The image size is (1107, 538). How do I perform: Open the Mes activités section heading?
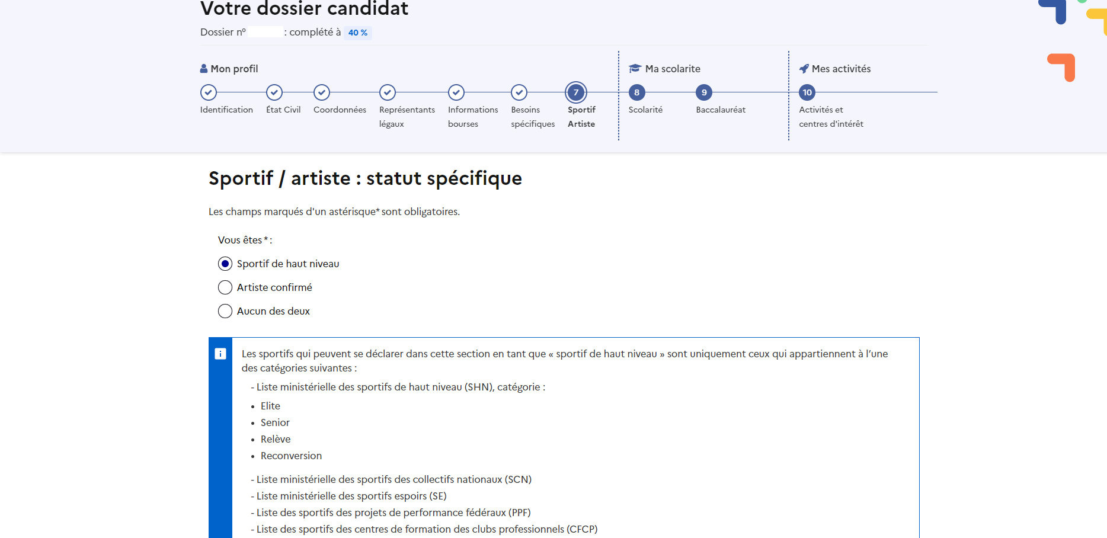click(x=841, y=69)
